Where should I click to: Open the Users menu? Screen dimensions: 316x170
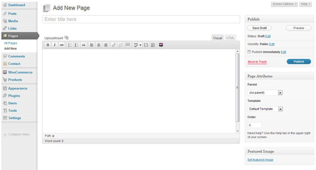(12, 103)
